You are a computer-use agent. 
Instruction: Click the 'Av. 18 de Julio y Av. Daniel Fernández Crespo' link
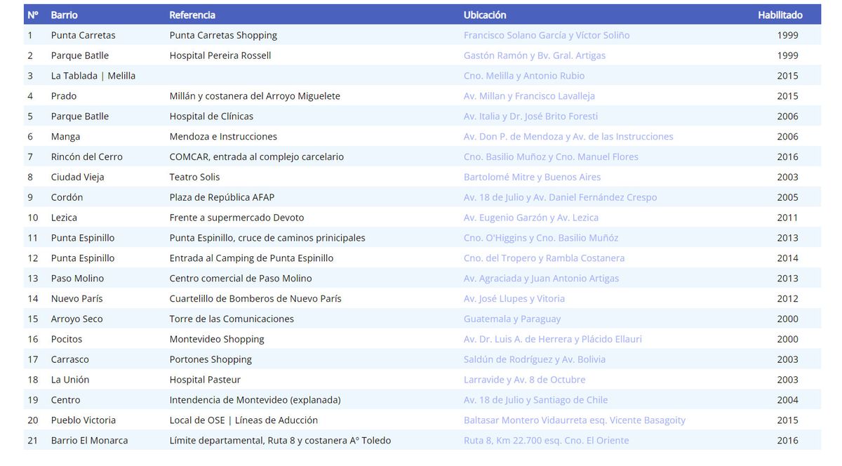point(559,197)
